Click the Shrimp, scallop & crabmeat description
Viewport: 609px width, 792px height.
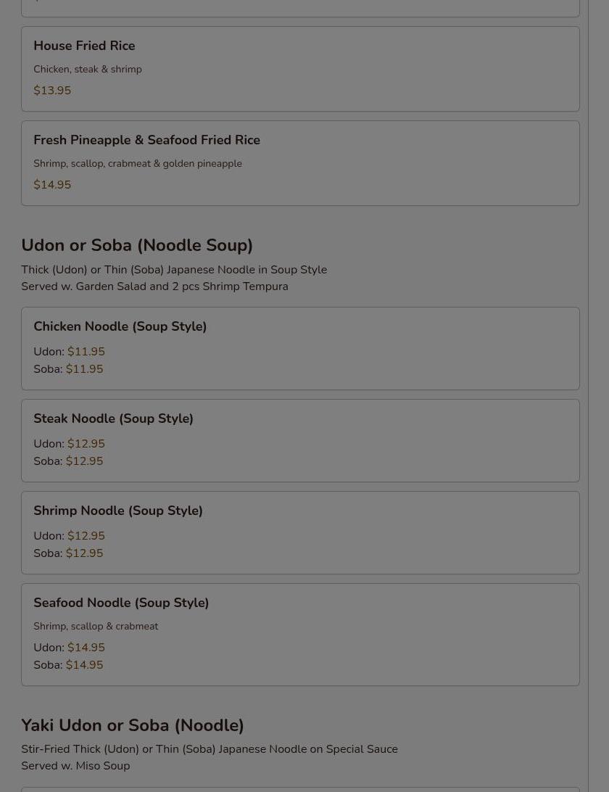click(96, 627)
